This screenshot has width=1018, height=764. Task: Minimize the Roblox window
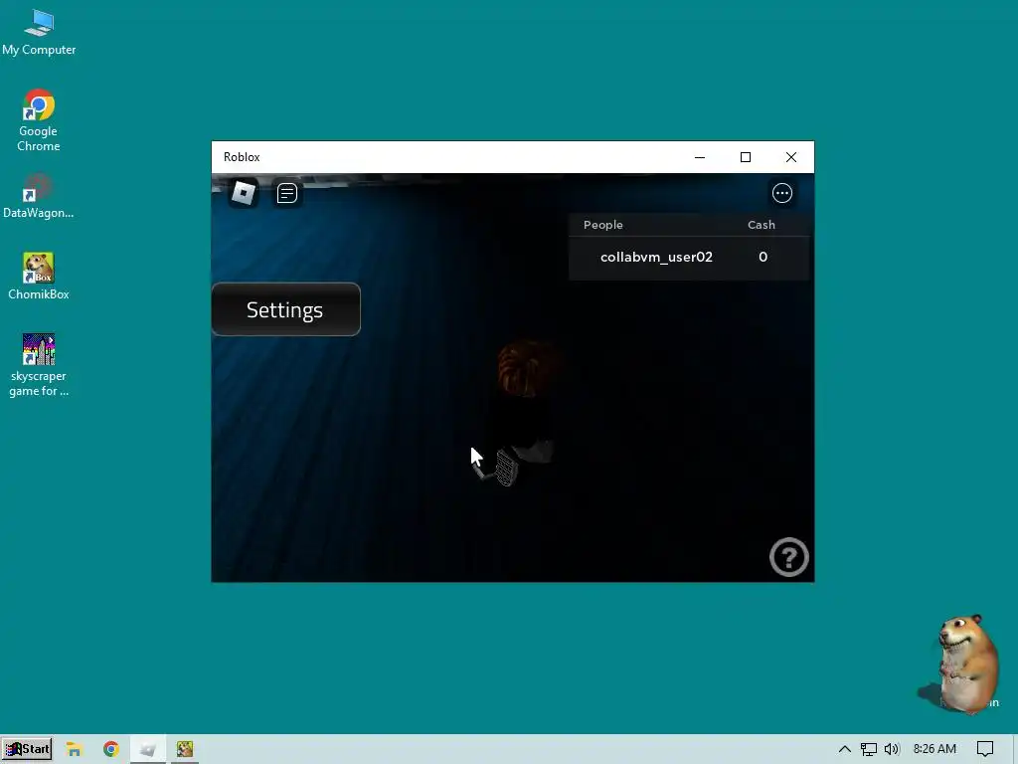[x=699, y=157]
